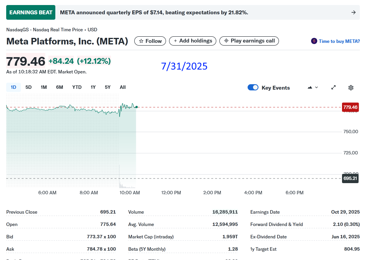Toggle the Key Events switch off

click(253, 87)
